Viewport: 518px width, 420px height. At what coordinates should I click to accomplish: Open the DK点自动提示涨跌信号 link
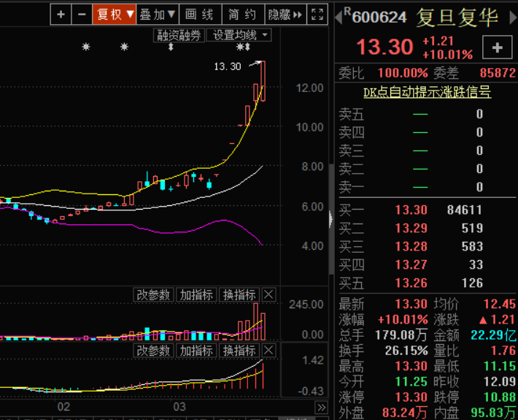pyautogui.click(x=426, y=92)
